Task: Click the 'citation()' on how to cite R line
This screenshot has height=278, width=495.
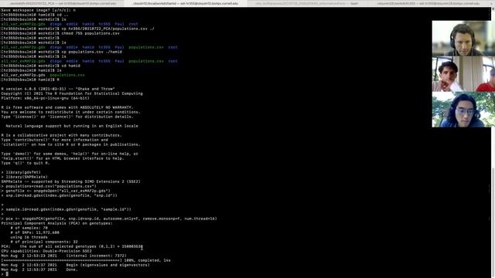Action: click(x=70, y=144)
